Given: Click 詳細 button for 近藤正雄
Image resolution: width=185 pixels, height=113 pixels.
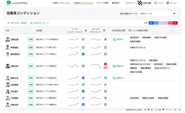Looking at the screenshot, I should (x=31, y=39).
